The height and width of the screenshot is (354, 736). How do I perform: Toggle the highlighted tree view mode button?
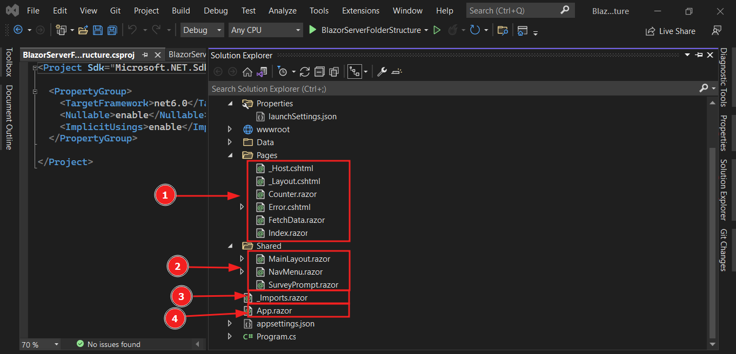354,72
